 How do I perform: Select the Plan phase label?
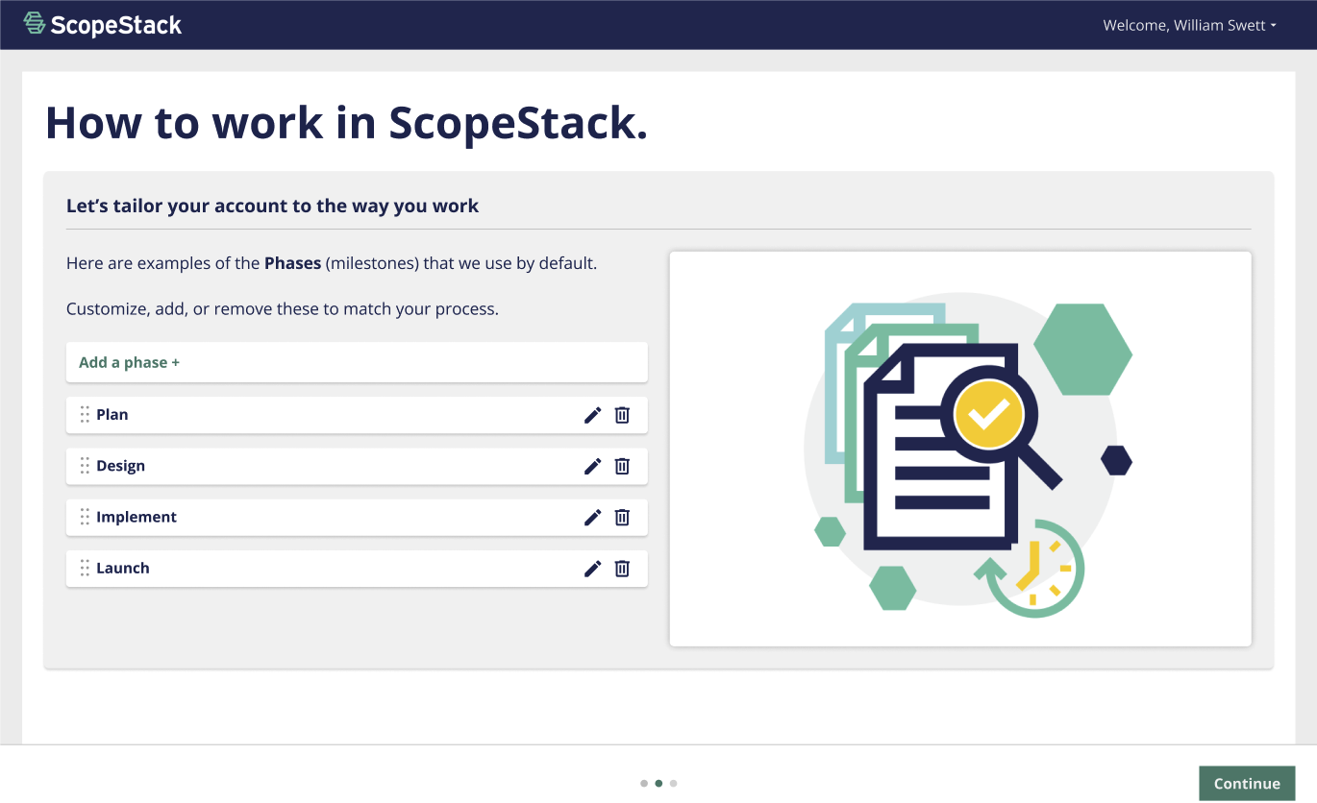coord(112,415)
